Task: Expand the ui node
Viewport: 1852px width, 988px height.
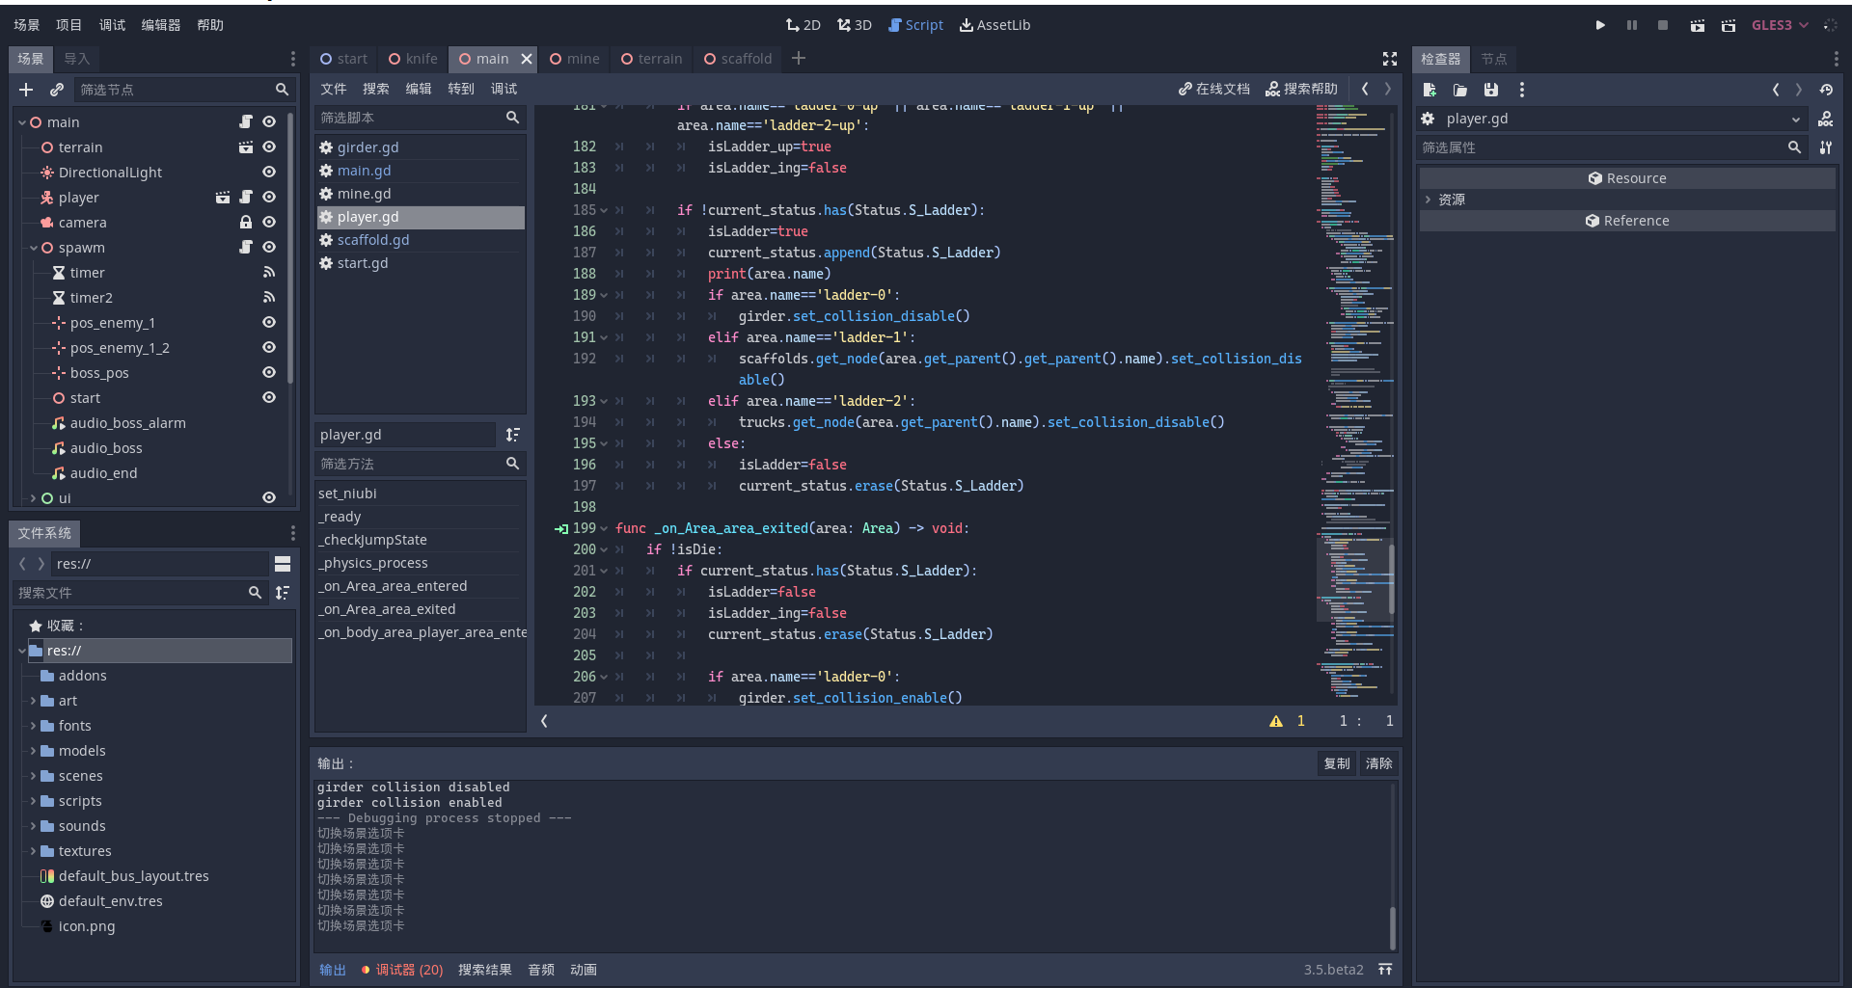Action: pos(34,498)
